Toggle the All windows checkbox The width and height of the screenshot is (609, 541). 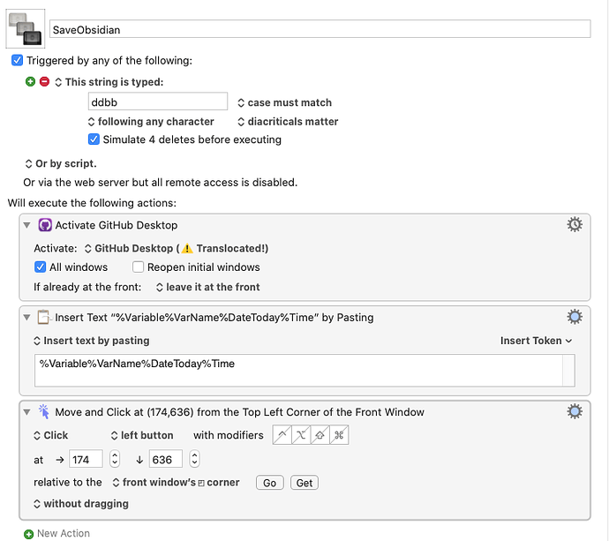[40, 267]
